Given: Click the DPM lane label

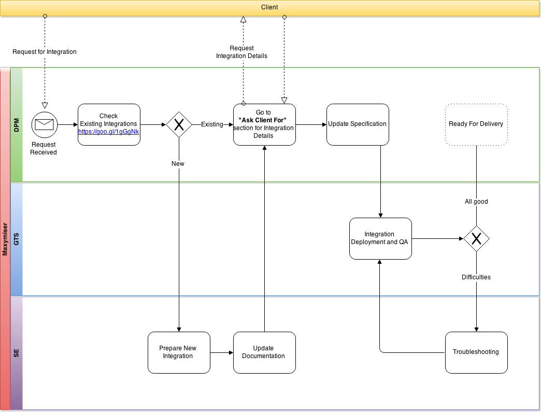Looking at the screenshot, I should pos(17,125).
